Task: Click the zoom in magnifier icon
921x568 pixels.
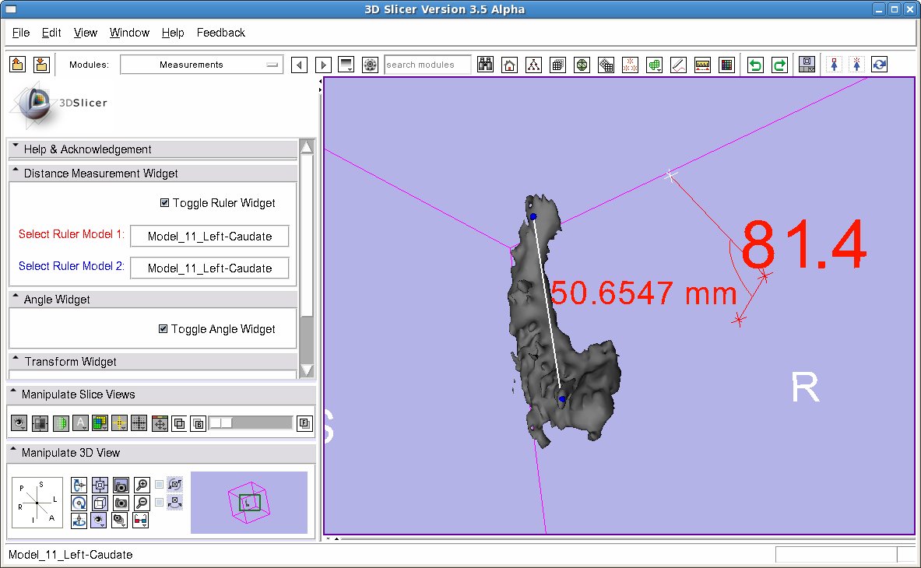Action: point(141,485)
